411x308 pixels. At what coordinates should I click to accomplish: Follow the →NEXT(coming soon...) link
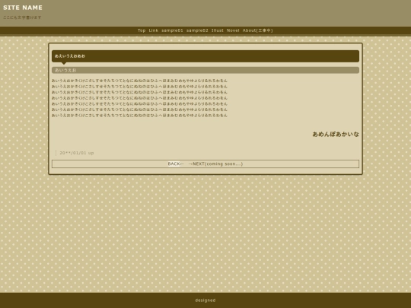pos(215,164)
